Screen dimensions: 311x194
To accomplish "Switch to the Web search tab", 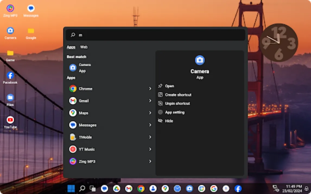I will tap(84, 47).
